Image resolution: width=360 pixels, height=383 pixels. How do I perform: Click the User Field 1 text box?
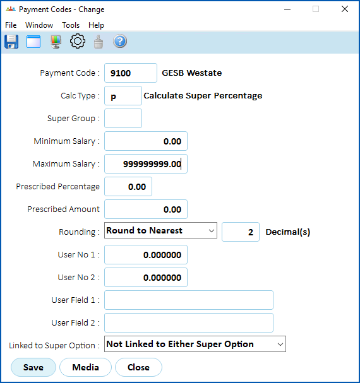(189, 300)
